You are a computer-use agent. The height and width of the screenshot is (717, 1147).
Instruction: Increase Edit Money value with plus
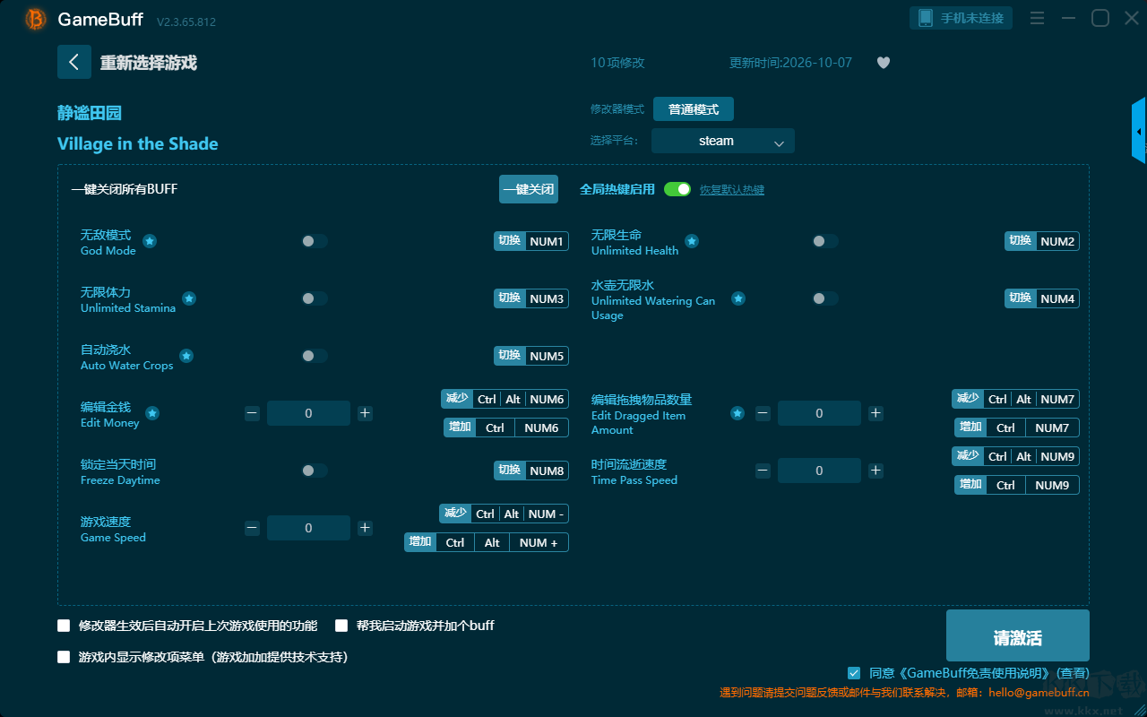coord(365,413)
